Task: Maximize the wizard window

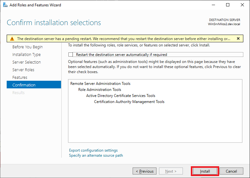Action: (227, 5)
